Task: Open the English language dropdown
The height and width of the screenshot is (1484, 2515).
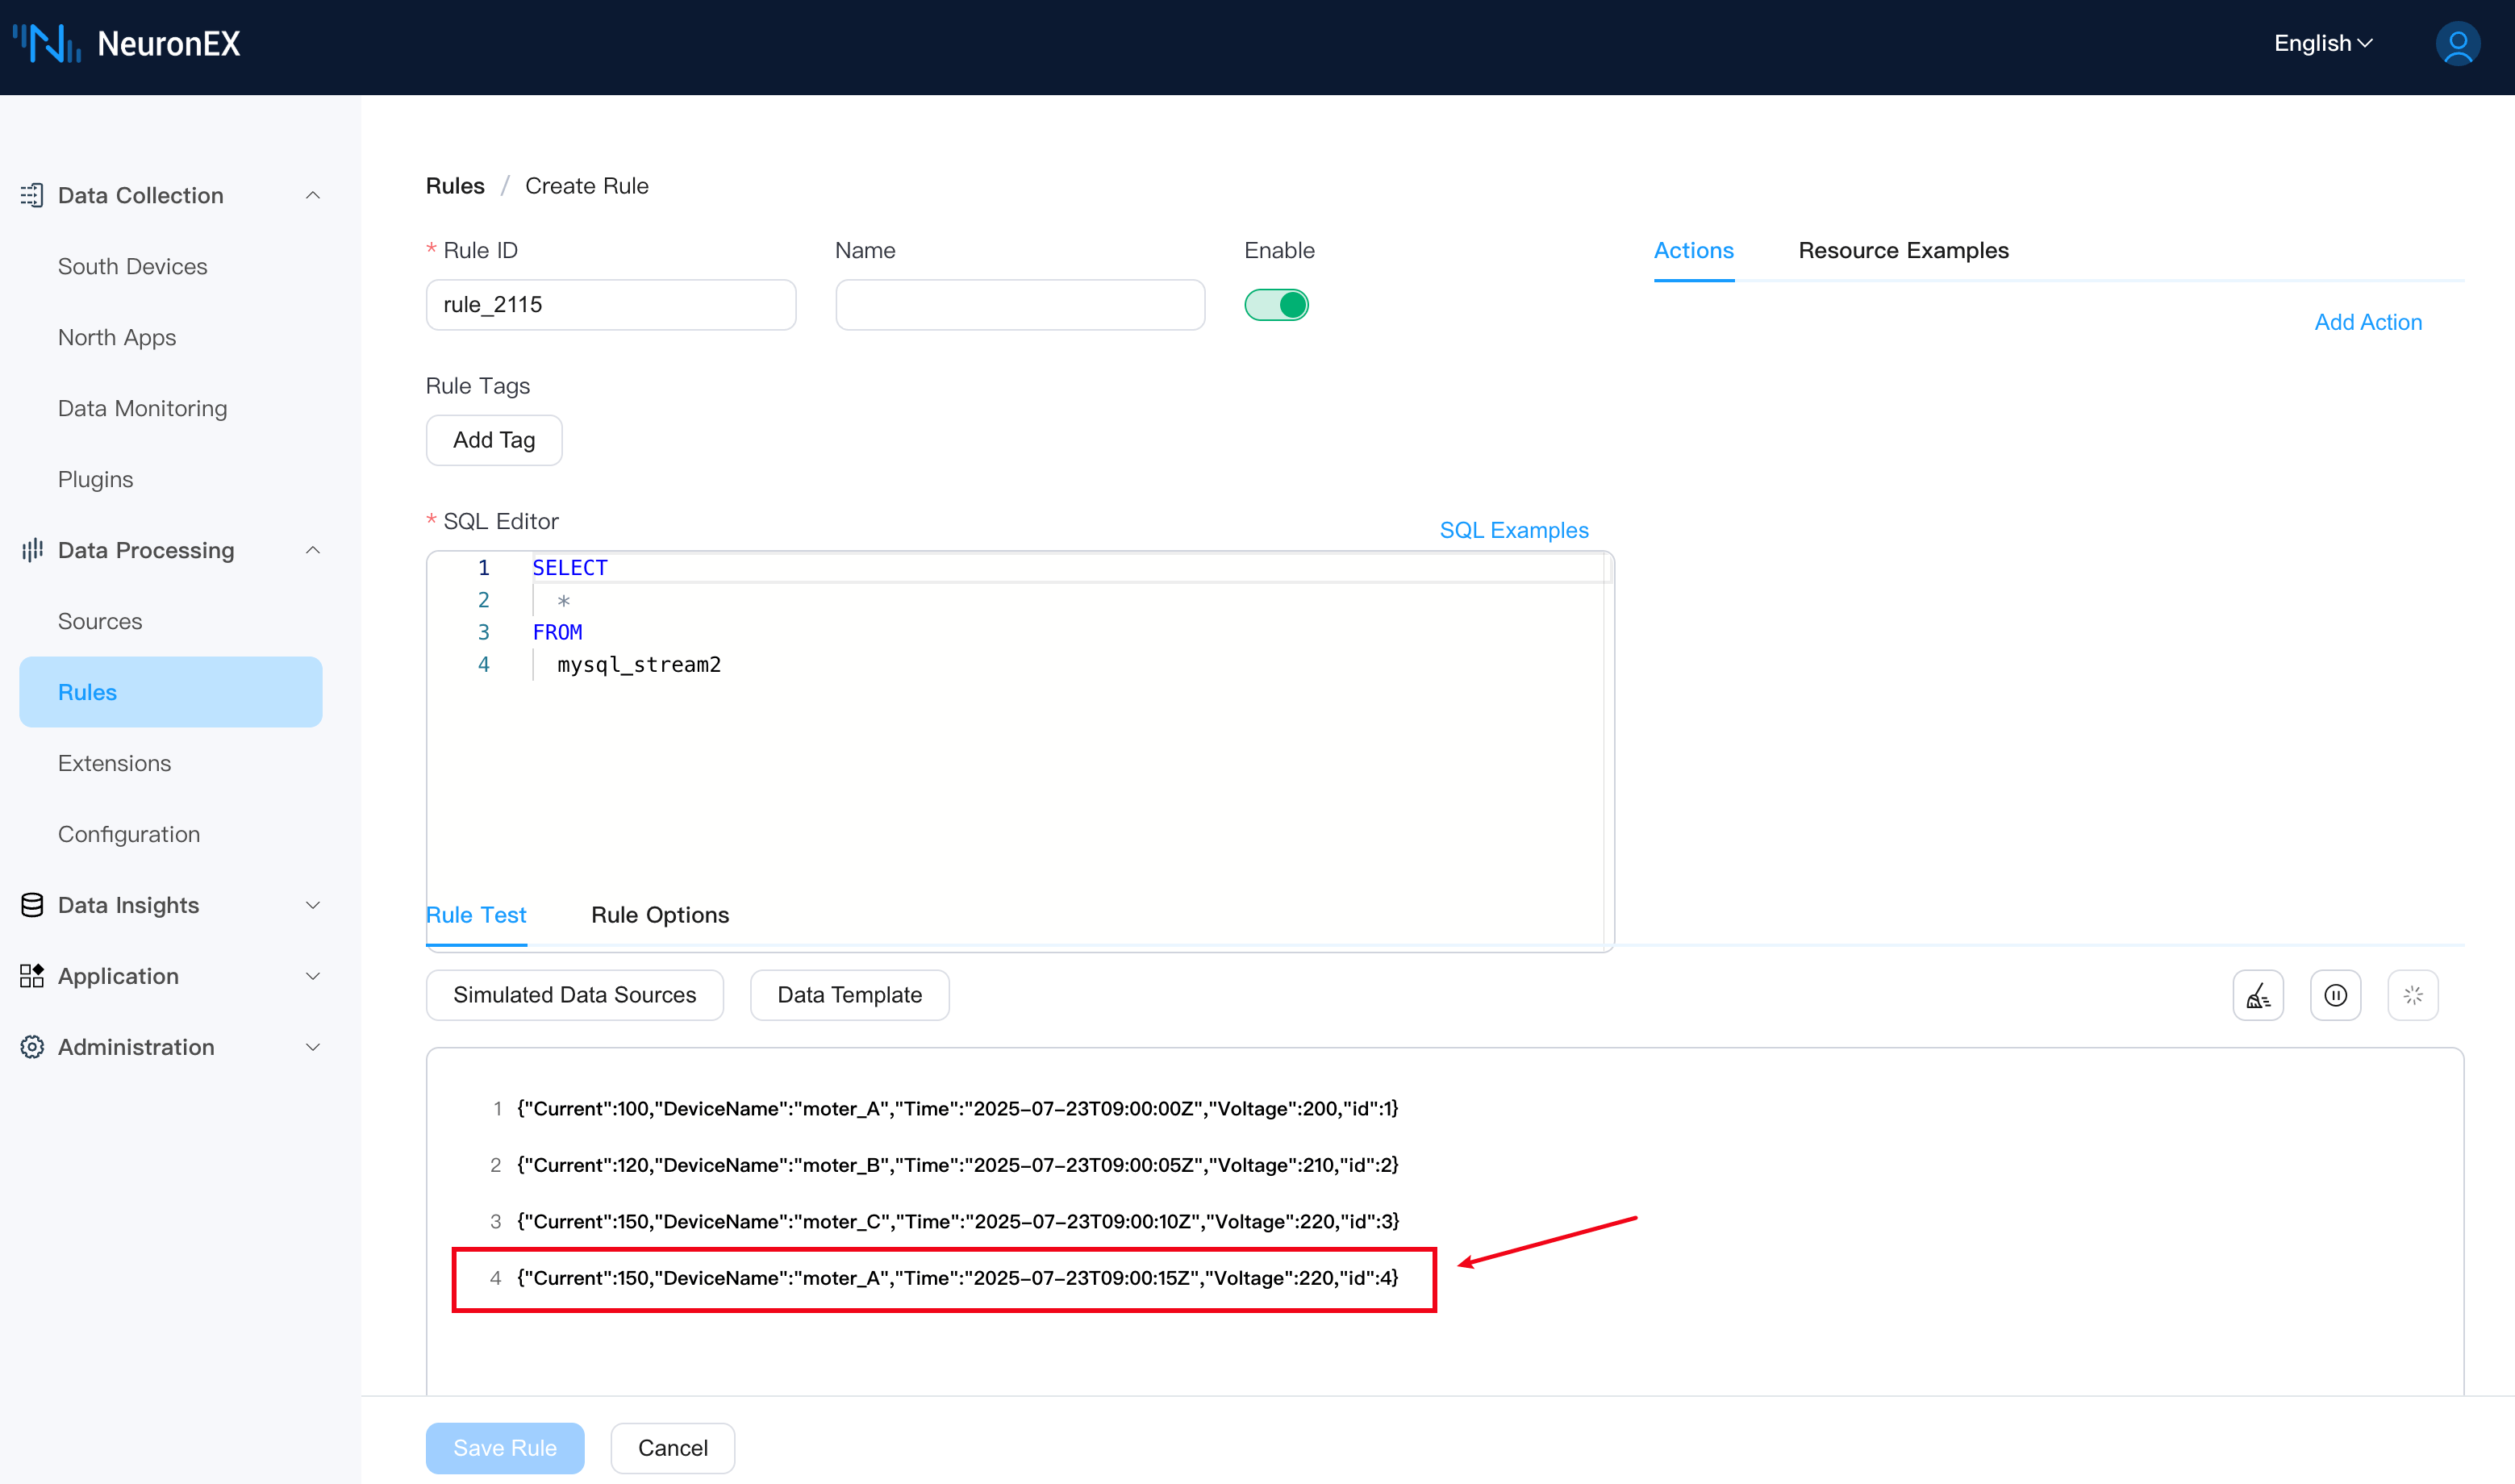Action: 2322,44
